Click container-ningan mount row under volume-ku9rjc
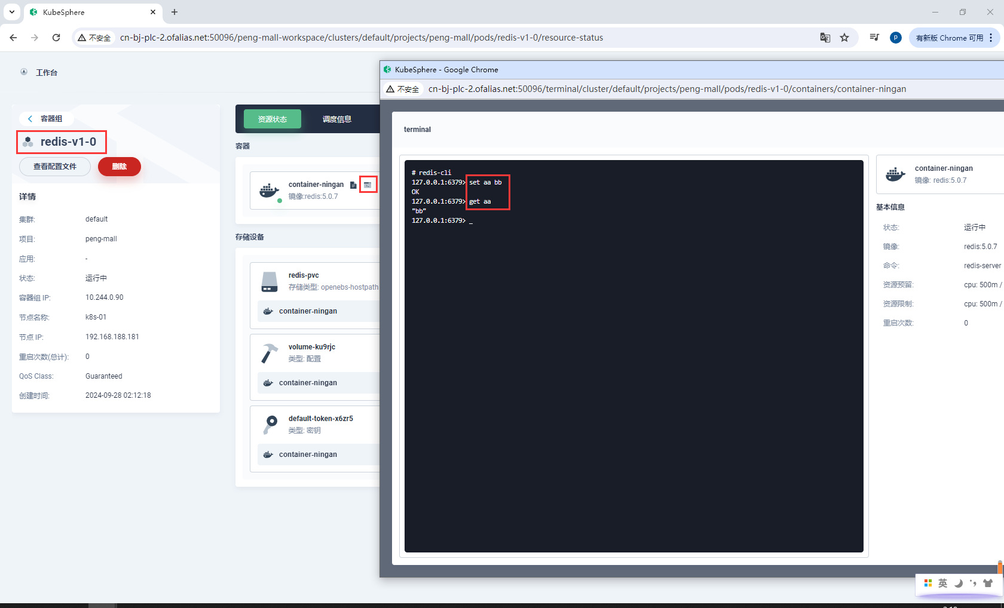Screen dimensions: 1004x608 [x=319, y=383]
